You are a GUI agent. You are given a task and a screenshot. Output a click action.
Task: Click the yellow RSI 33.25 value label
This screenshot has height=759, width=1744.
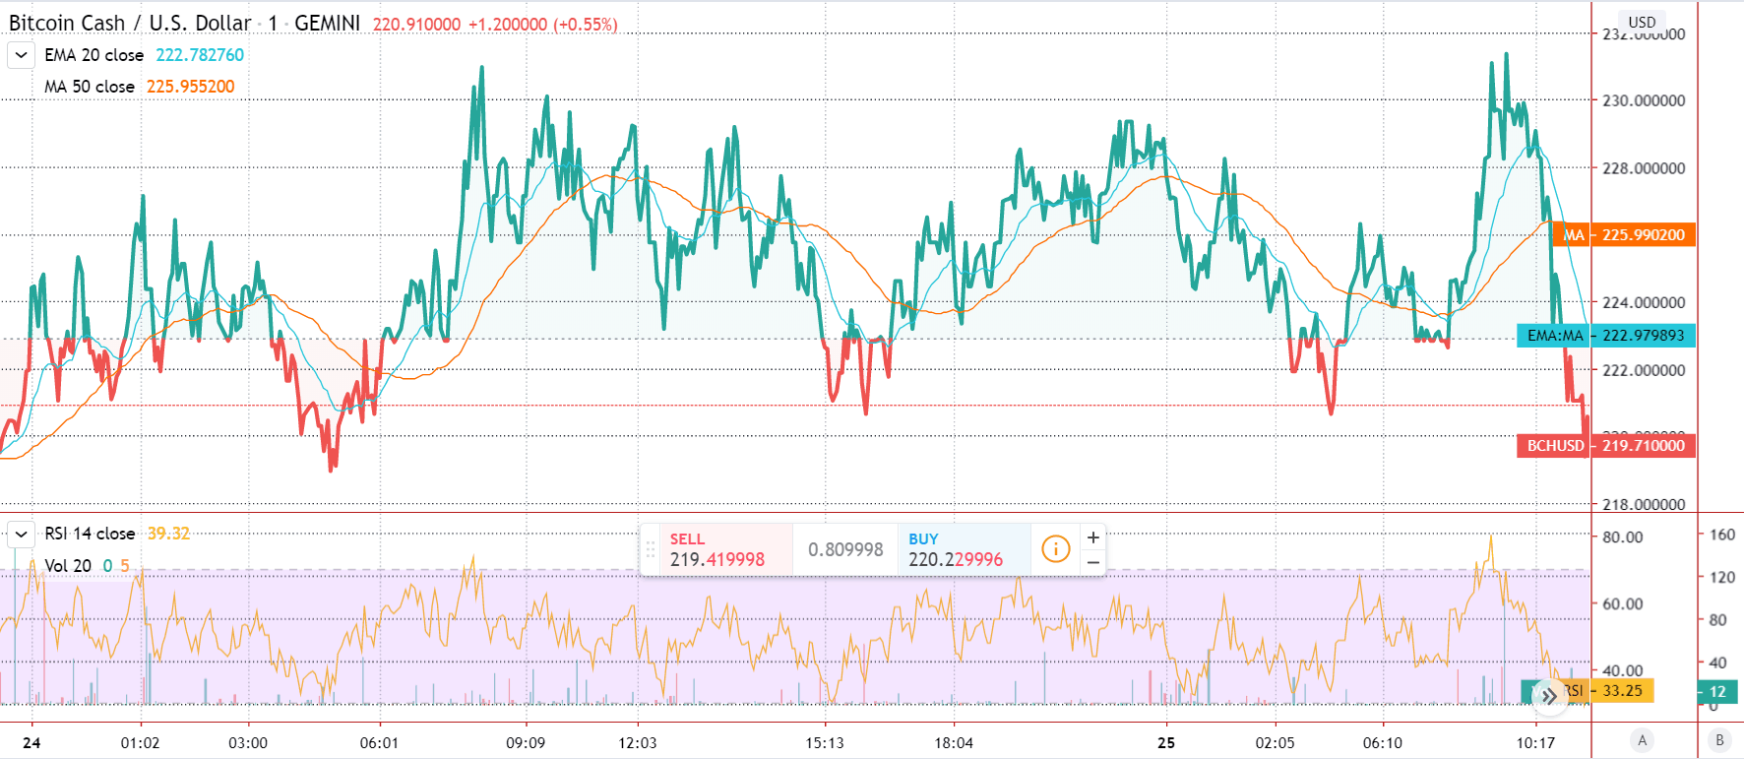click(x=1607, y=691)
